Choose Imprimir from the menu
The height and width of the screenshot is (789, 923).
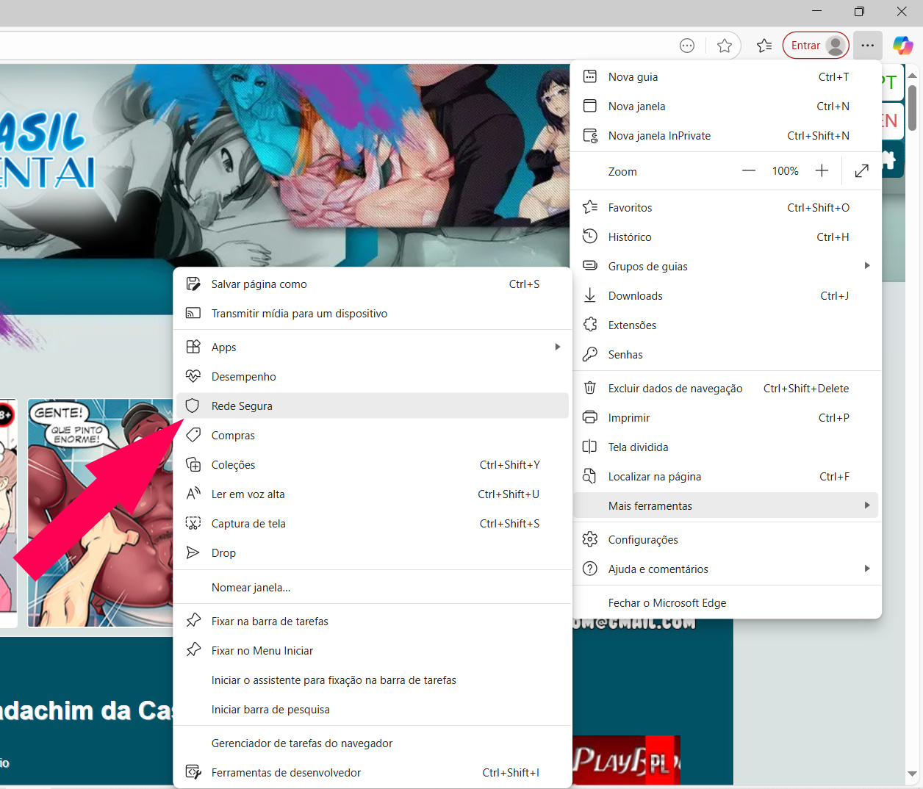(x=726, y=418)
